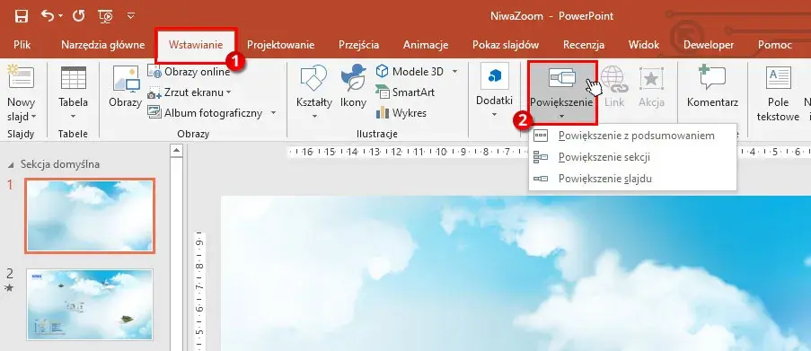Open the Animacje tab
This screenshot has height=351, width=811.
click(426, 45)
